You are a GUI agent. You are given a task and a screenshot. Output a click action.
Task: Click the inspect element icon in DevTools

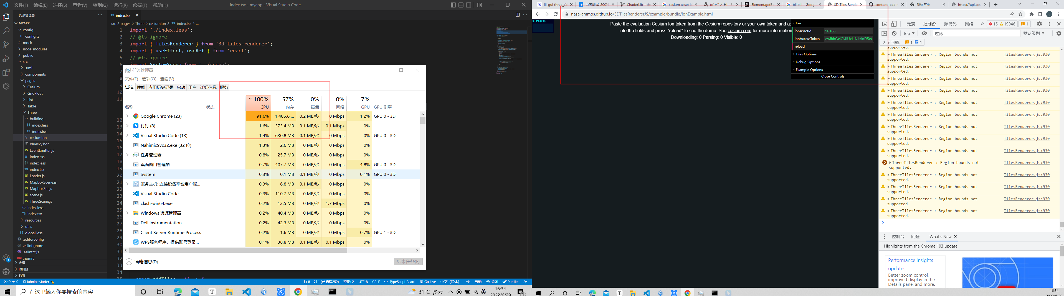click(885, 24)
